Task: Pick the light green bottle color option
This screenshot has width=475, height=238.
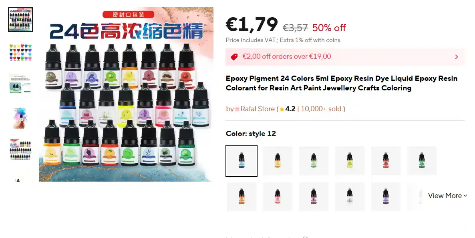Action: click(x=314, y=160)
